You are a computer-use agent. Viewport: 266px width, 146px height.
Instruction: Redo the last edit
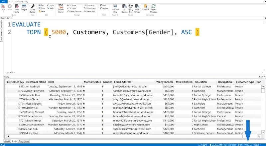(51, 8)
